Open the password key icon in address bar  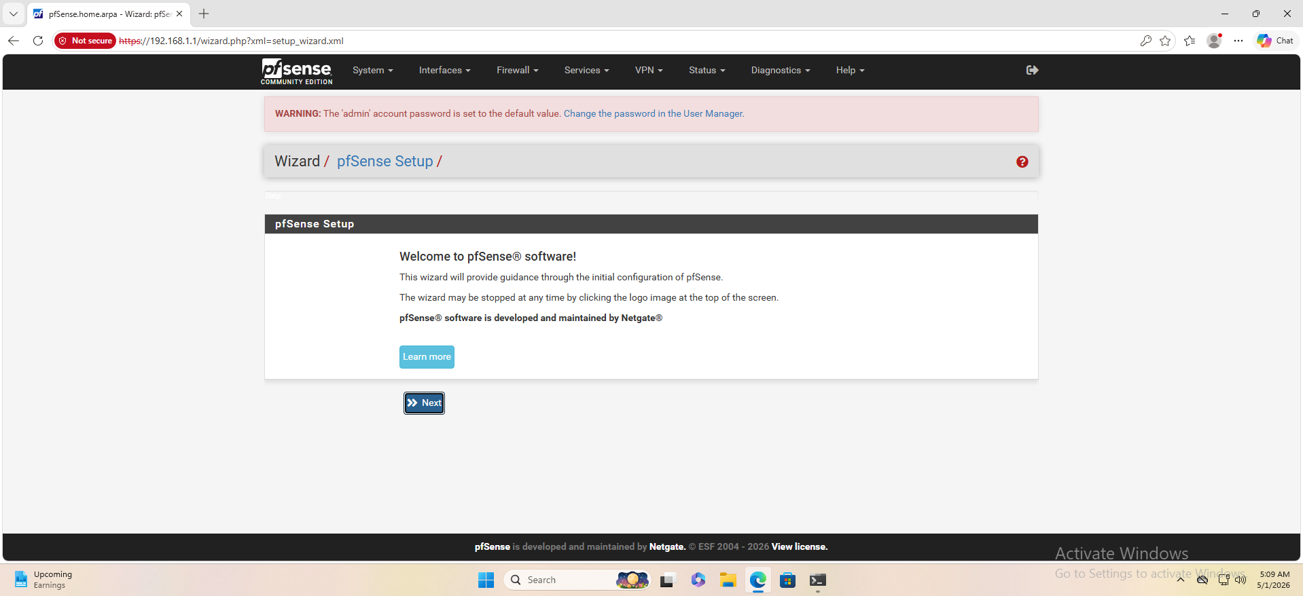(x=1145, y=41)
